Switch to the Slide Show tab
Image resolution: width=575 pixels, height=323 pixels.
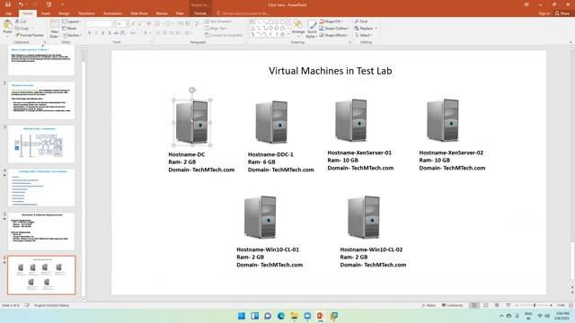click(x=139, y=13)
